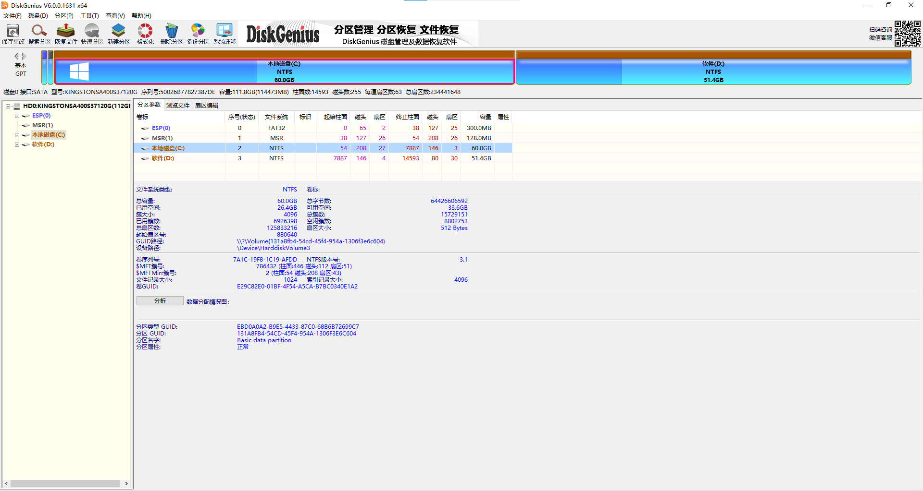Click the 删除分区 delete partition icon

(x=172, y=34)
